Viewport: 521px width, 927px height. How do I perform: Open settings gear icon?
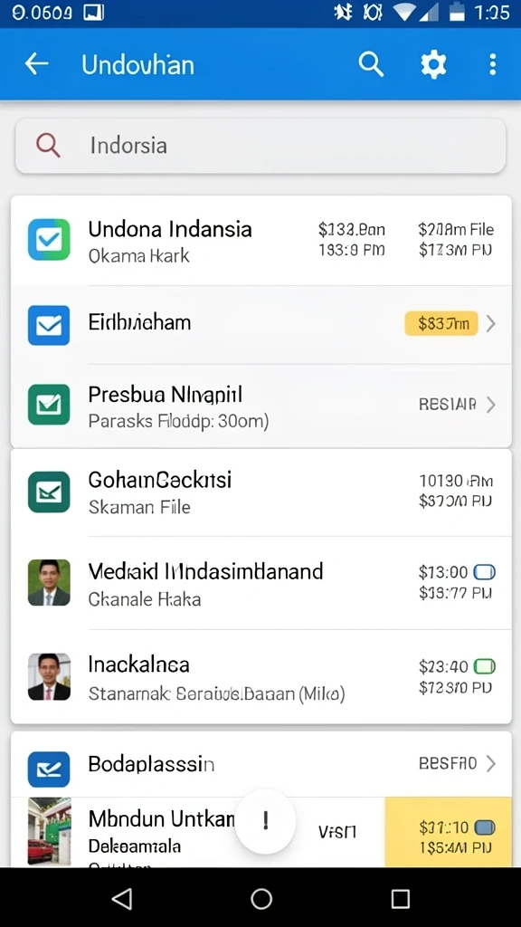[x=433, y=64]
